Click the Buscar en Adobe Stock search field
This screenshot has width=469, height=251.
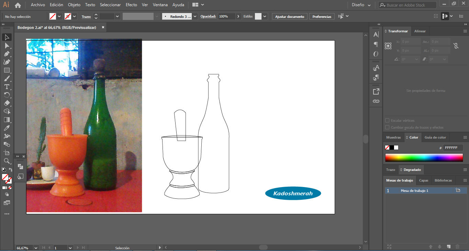(x=407, y=5)
